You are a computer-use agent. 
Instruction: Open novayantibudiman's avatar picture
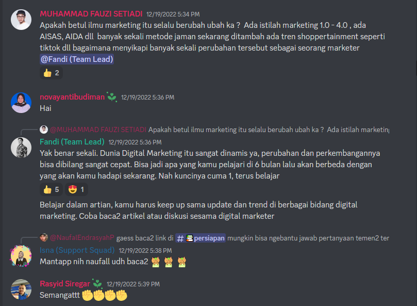(x=21, y=103)
